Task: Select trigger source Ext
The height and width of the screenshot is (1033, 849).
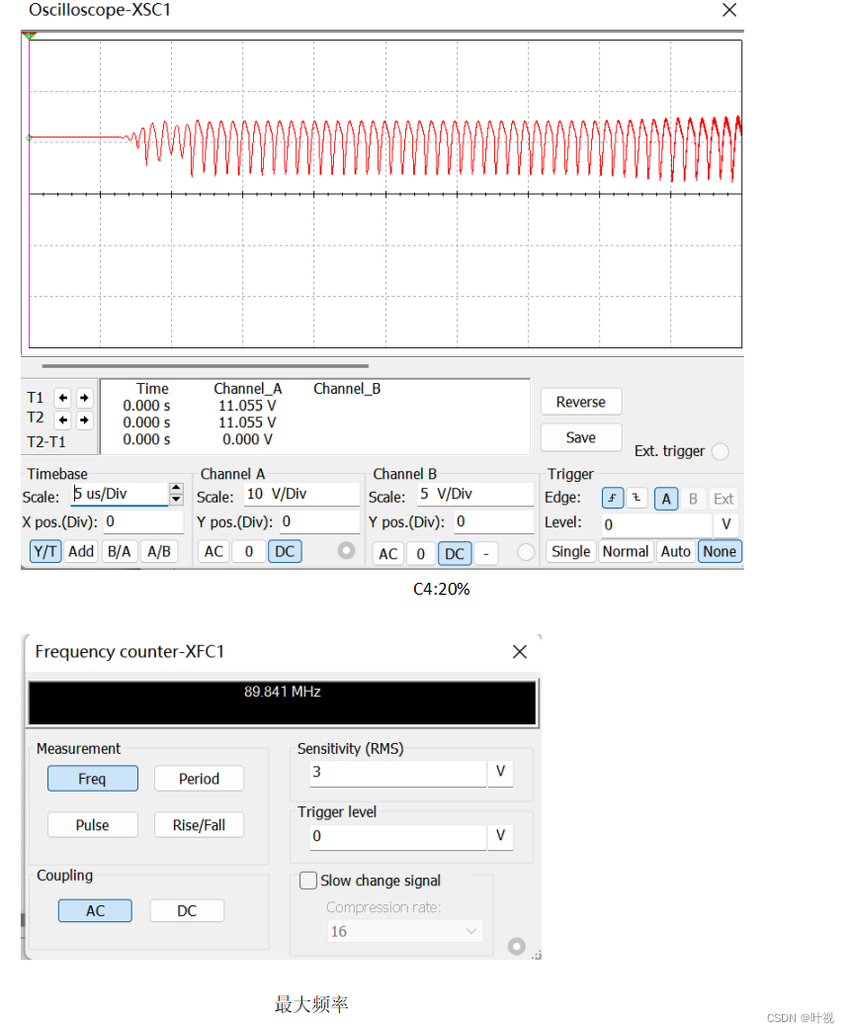Action: [x=723, y=499]
